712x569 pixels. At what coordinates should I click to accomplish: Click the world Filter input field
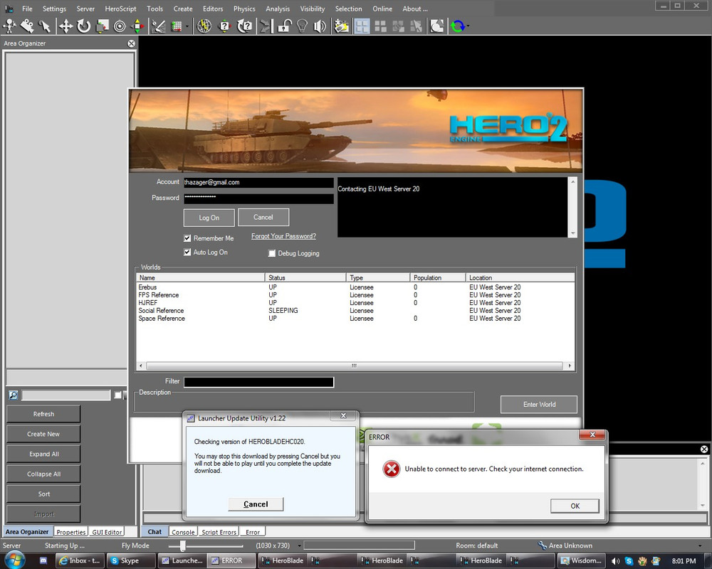(x=258, y=382)
